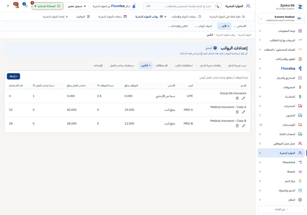307x215 pixels.
Task: Switch to التوظيف tab
Action: tap(83, 17)
